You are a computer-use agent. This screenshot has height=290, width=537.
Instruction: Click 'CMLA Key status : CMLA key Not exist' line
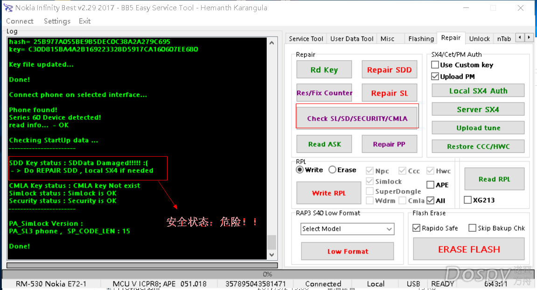click(75, 186)
